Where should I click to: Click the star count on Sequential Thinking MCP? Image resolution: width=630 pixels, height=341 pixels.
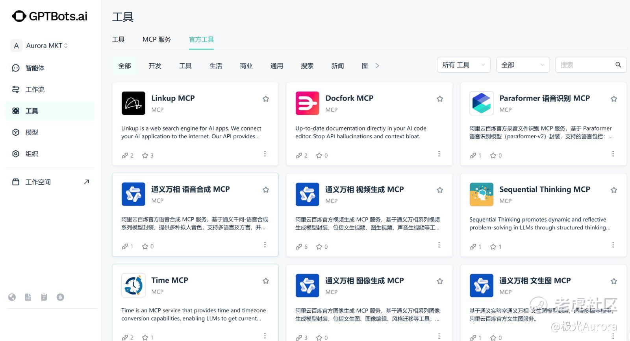click(x=496, y=247)
